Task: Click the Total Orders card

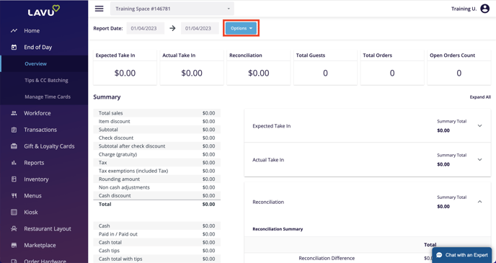Action: click(392, 68)
